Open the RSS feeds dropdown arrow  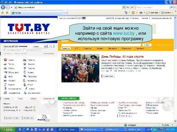tap(137, 13)
